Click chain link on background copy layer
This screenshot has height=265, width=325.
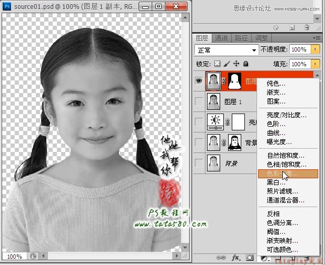click(224, 142)
